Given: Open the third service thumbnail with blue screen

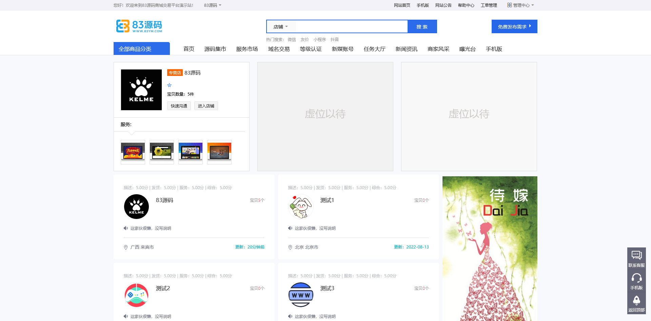Looking at the screenshot, I should click(191, 152).
